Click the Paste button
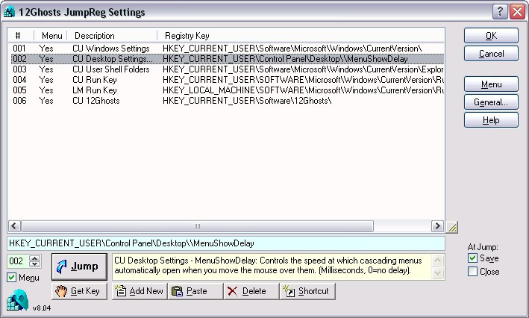The width and height of the screenshot is (529, 318). click(x=195, y=291)
